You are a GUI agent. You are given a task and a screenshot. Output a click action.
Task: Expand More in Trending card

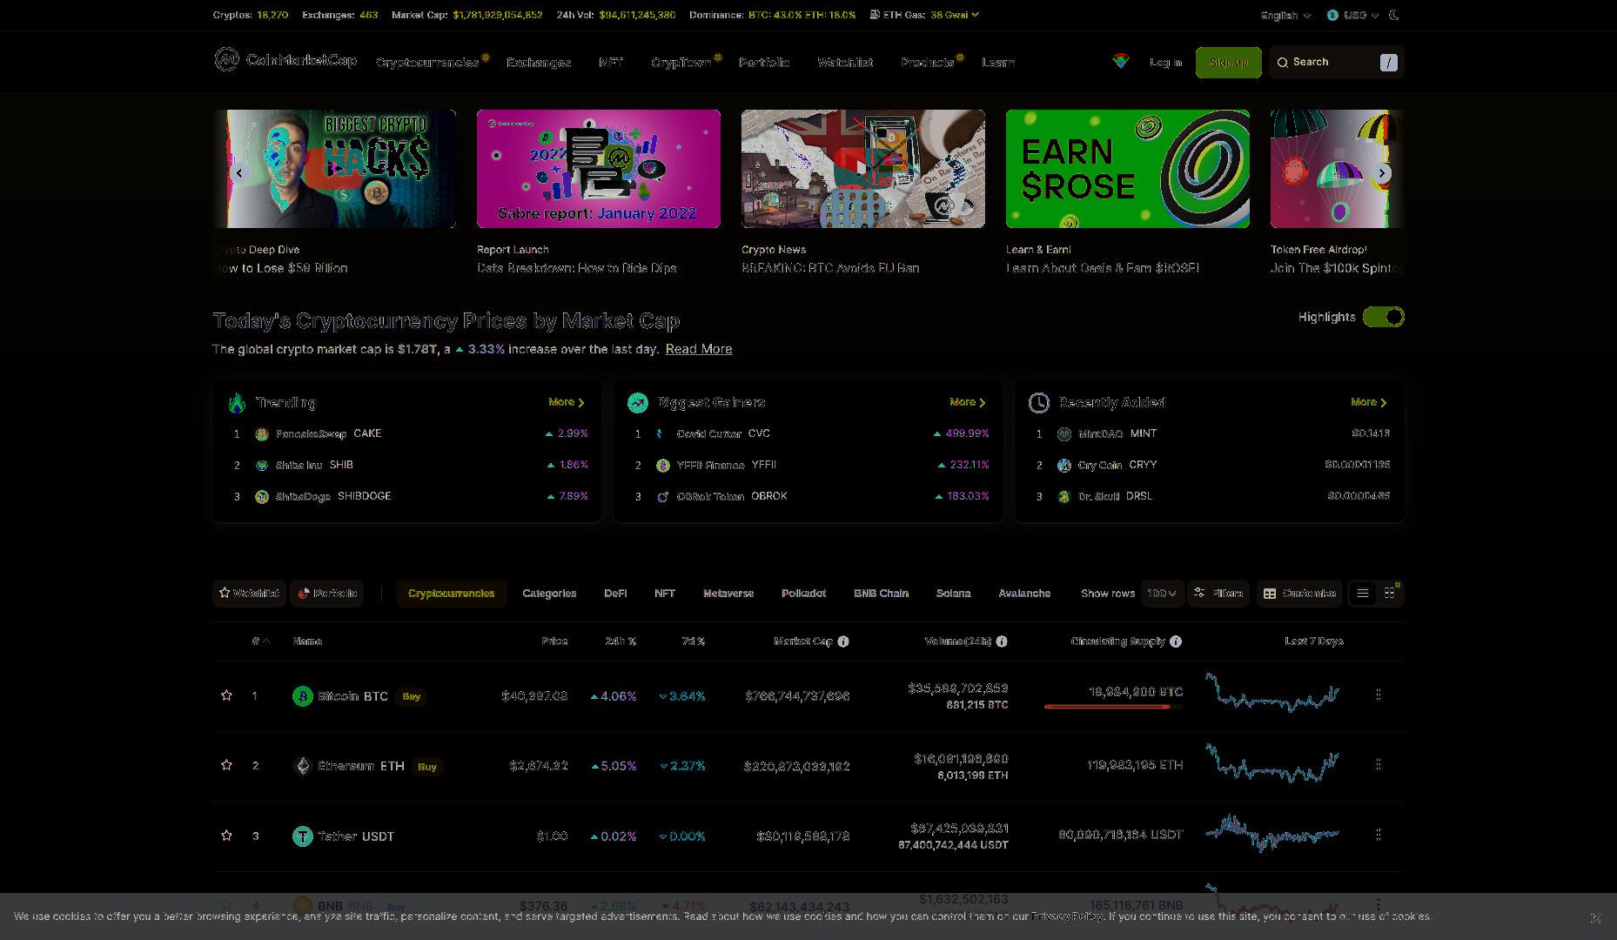click(x=567, y=402)
